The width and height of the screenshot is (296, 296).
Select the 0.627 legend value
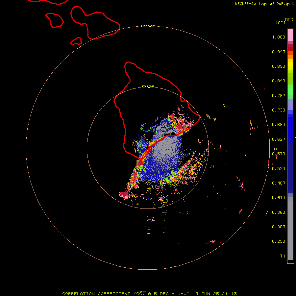coord(279,139)
